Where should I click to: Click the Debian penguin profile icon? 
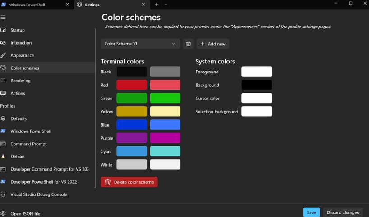pyautogui.click(x=3, y=156)
